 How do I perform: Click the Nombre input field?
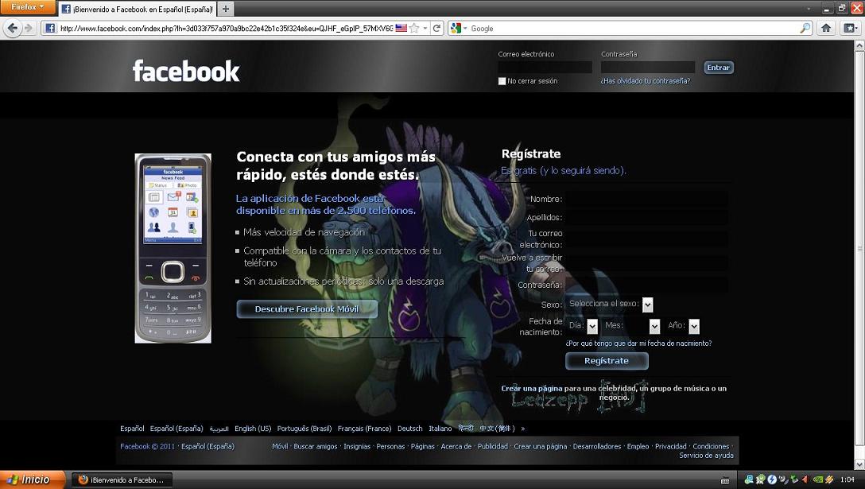click(x=646, y=200)
